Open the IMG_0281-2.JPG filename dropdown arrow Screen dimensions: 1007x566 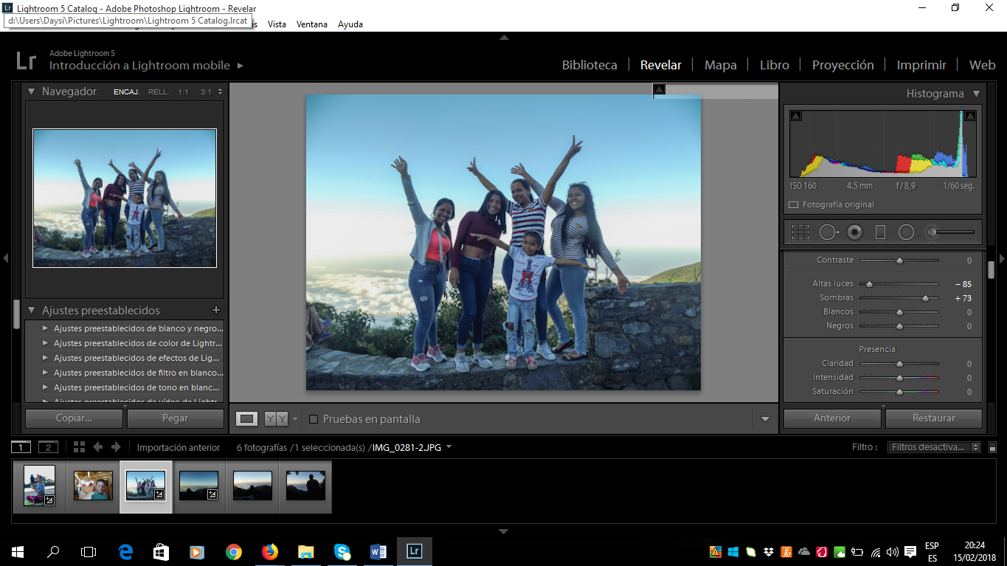tap(449, 447)
